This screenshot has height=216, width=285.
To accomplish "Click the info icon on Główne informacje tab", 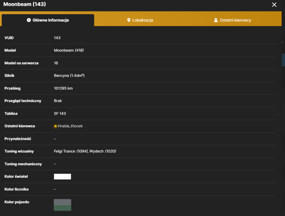I will tap(29, 20).
